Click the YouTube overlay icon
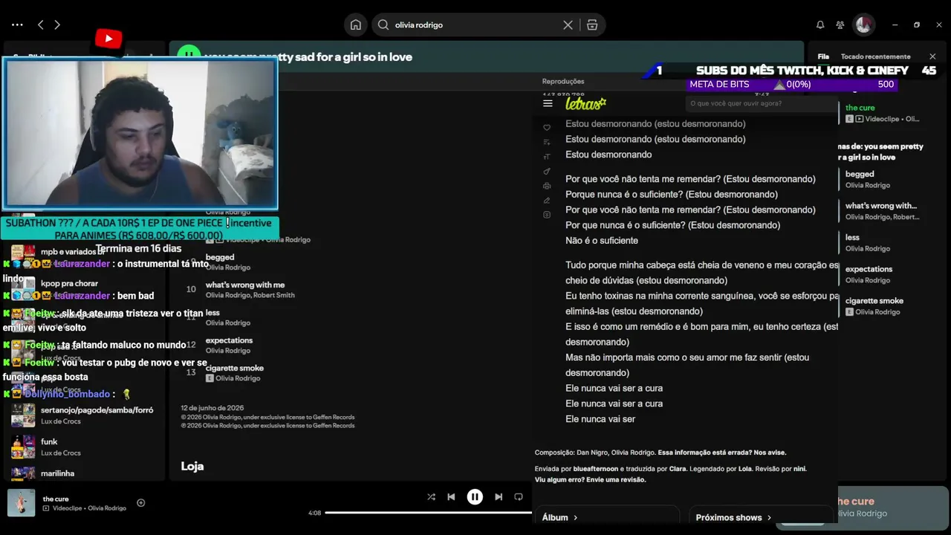 (x=108, y=39)
